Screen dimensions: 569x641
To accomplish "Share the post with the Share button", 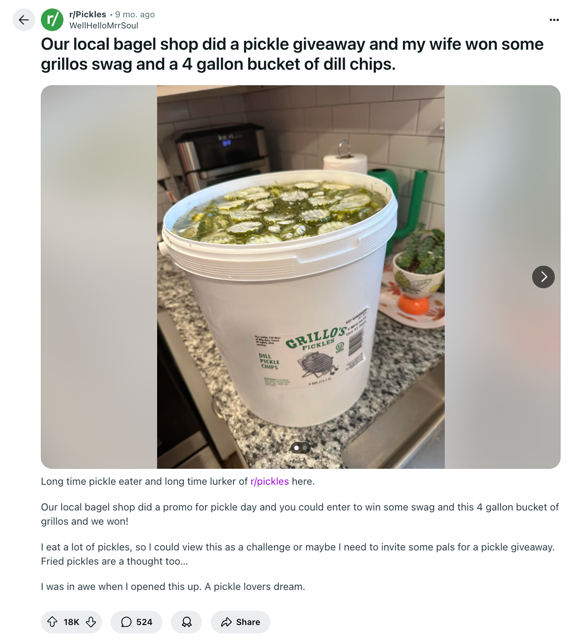I will tap(241, 622).
